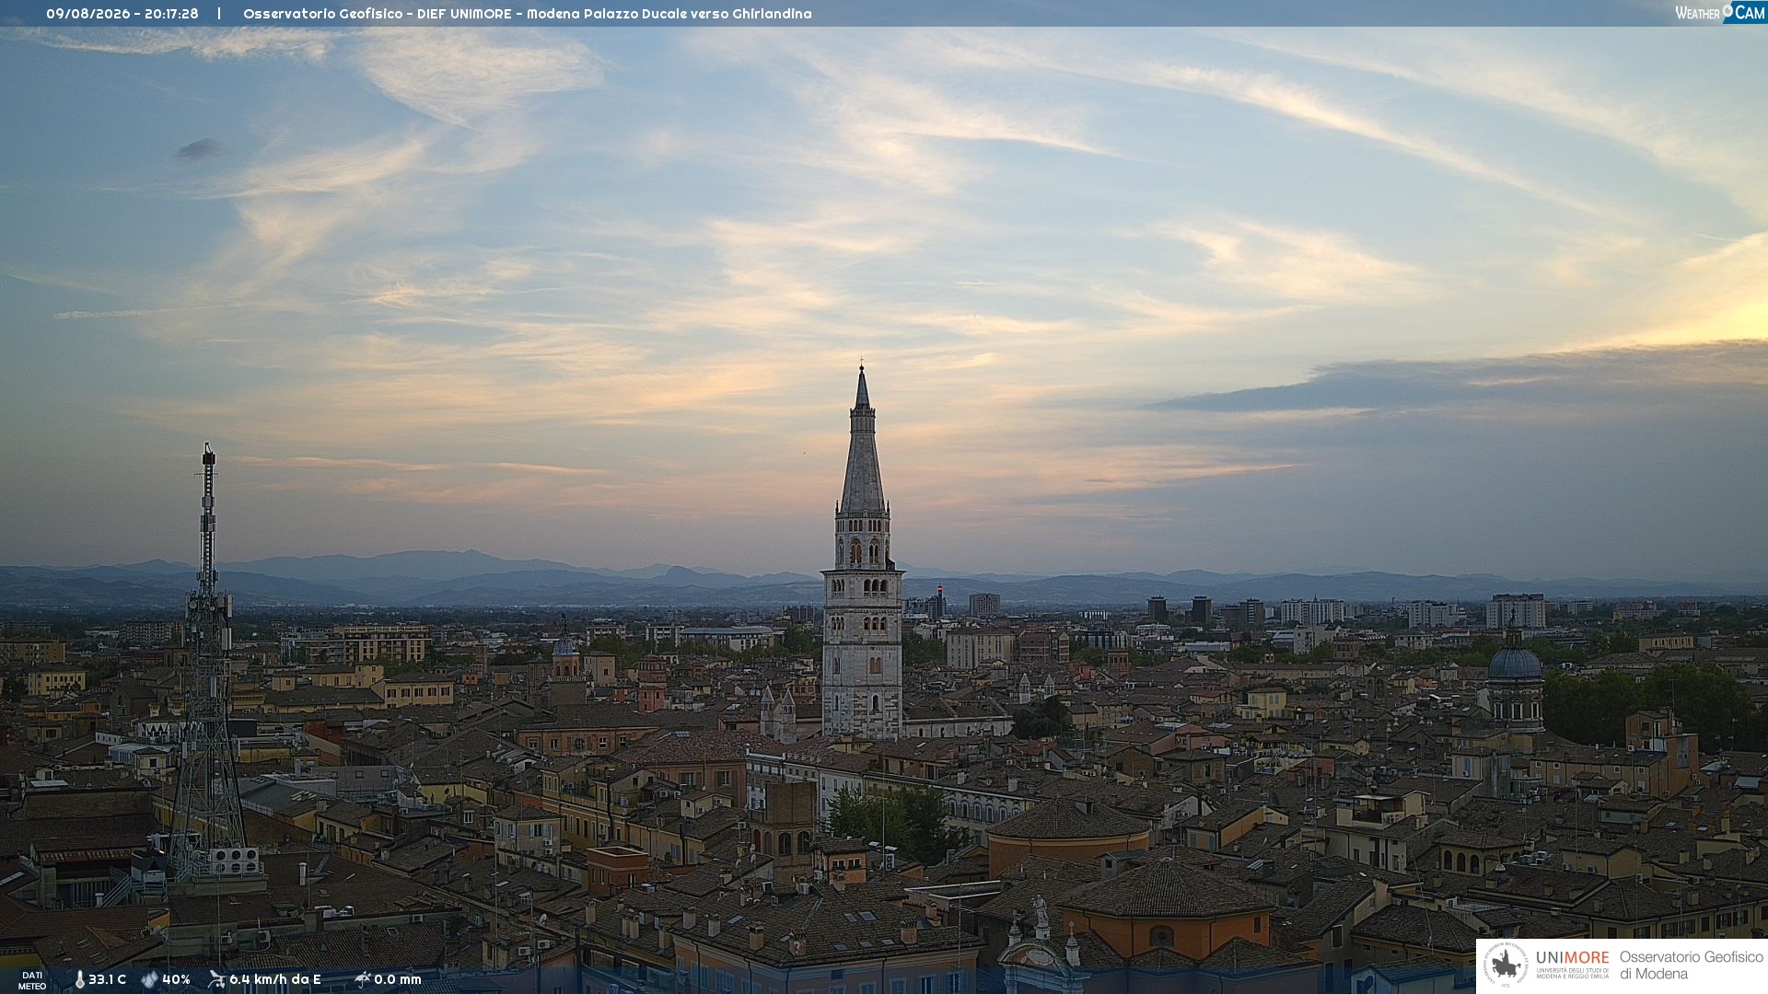Click the rain umbrella precipitation icon

point(362,979)
